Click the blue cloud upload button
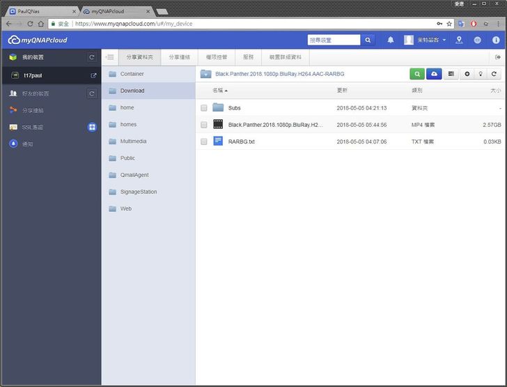 [434, 73]
